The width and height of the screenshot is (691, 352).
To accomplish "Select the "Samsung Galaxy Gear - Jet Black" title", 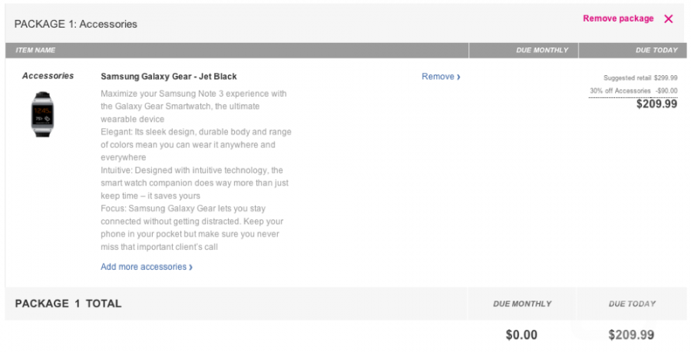I will (169, 77).
